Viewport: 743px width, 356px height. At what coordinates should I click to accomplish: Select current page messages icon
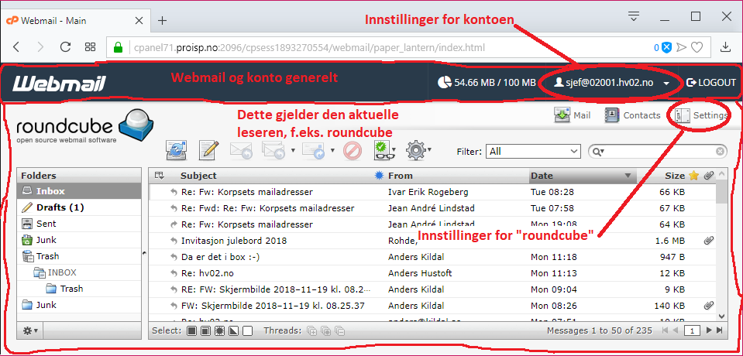click(x=205, y=330)
